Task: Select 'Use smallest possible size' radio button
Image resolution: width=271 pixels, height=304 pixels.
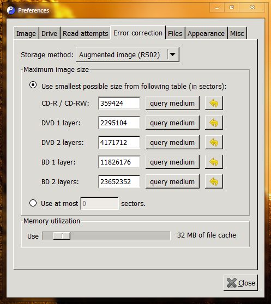Action: click(33, 85)
